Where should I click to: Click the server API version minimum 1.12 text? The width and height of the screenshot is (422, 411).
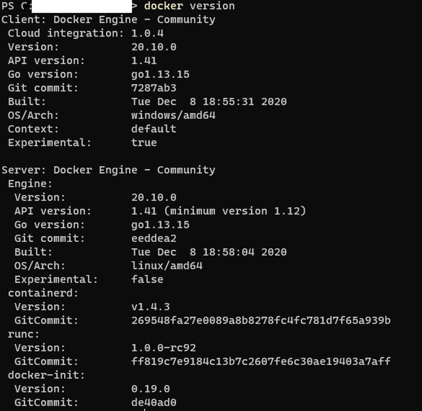point(235,211)
